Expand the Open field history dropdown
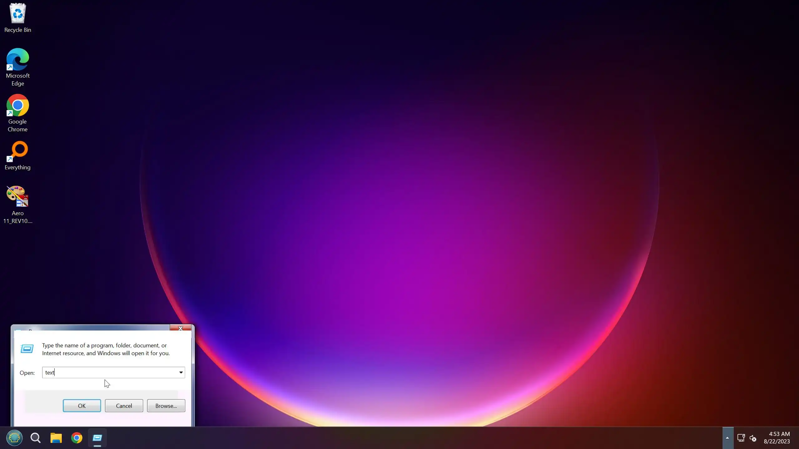 pyautogui.click(x=181, y=372)
